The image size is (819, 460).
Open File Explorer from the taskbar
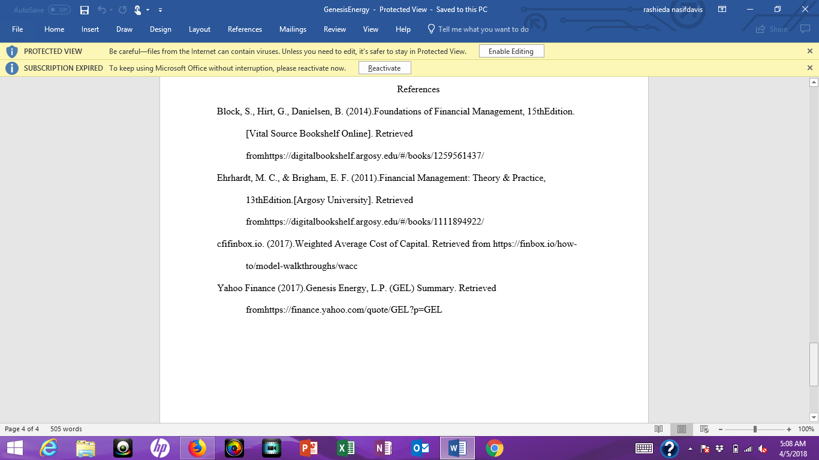[x=86, y=448]
